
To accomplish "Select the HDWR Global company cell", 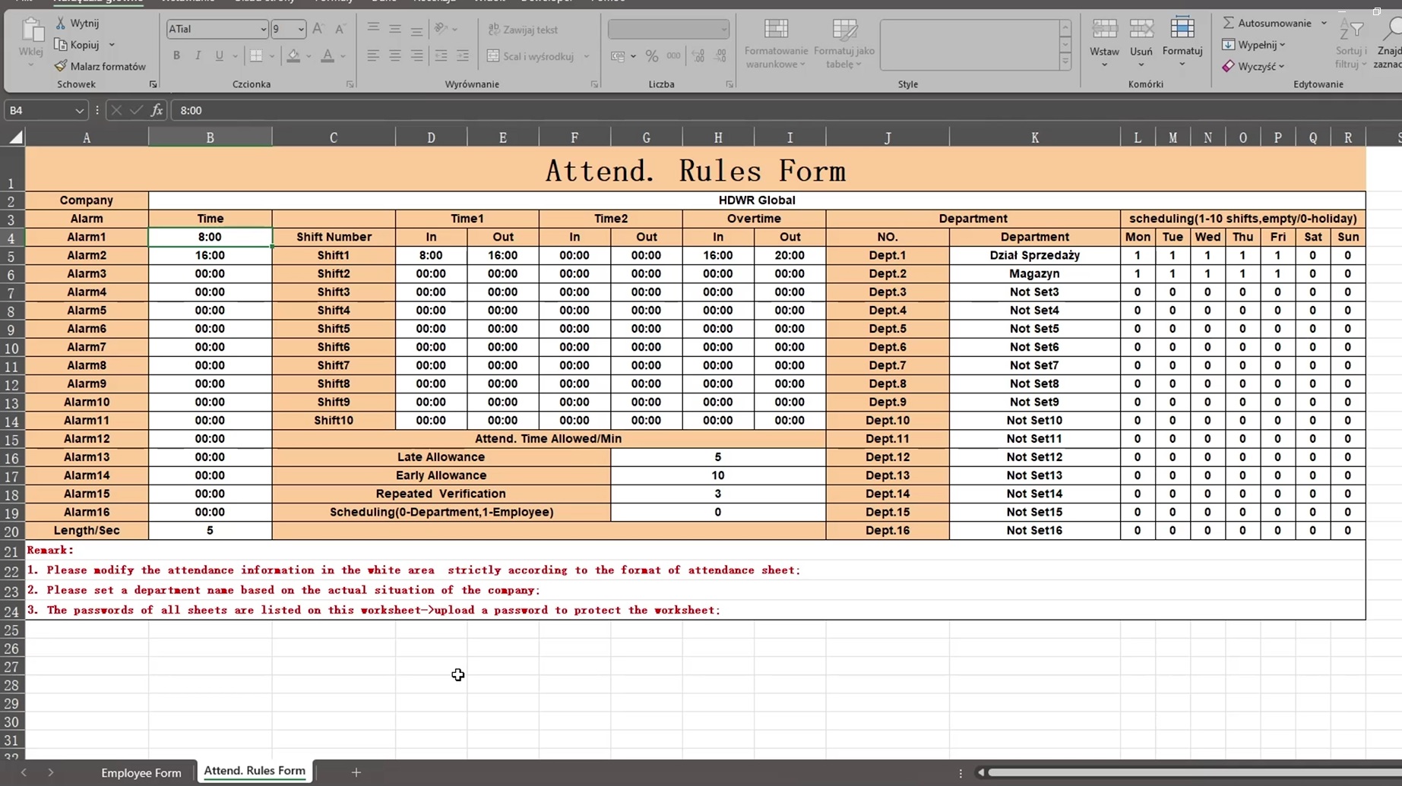I will (757, 200).
